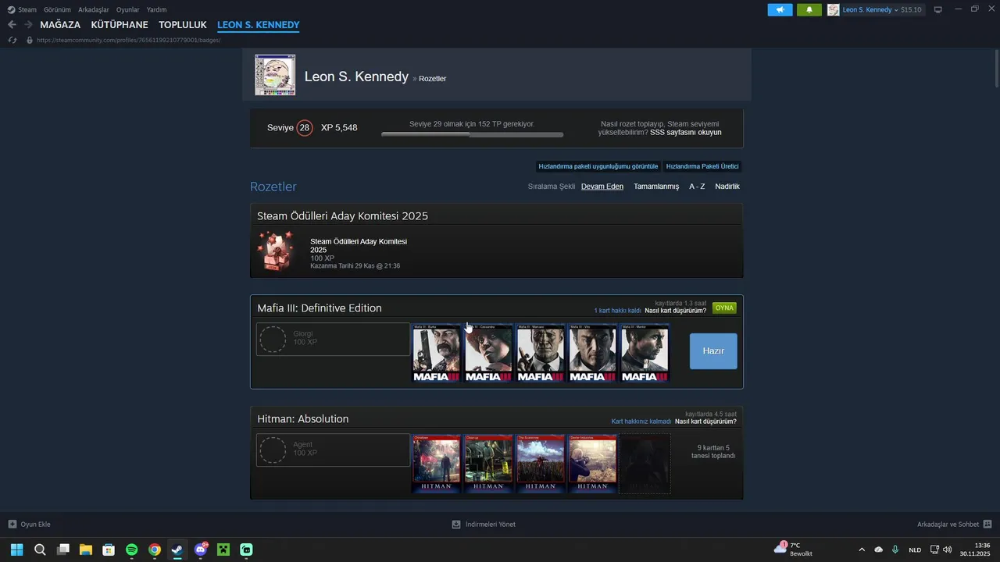Screen dimensions: 1000x562
Task: Open Mafia III Burke trading card
Action: (x=436, y=354)
